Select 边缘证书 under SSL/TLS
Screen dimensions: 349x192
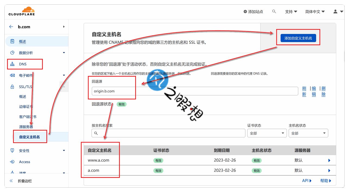click(x=26, y=107)
